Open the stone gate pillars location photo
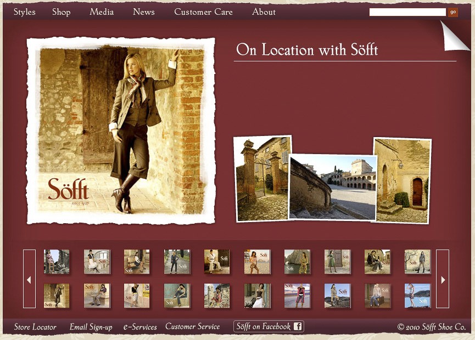The width and height of the screenshot is (475, 340). [x=262, y=178]
